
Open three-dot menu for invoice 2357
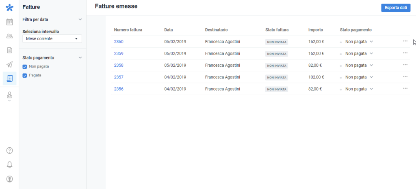(x=405, y=76)
